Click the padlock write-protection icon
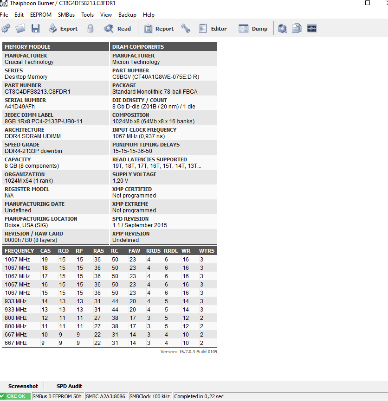The image size is (388, 401). pyautogui.click(x=90, y=28)
